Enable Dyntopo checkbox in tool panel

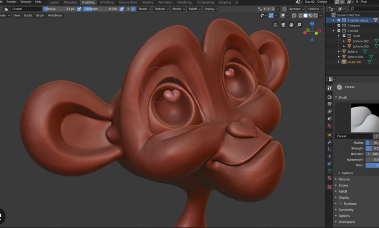click(x=341, y=203)
